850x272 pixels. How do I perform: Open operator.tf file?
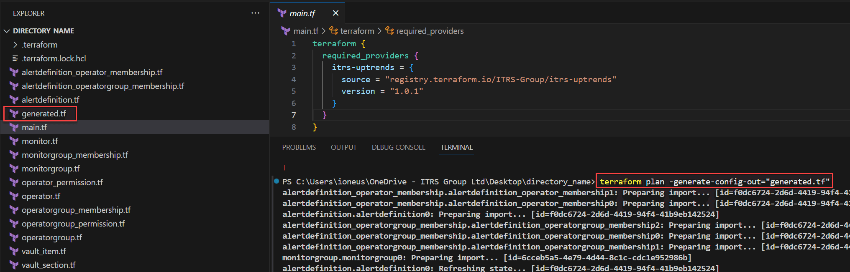click(x=41, y=196)
